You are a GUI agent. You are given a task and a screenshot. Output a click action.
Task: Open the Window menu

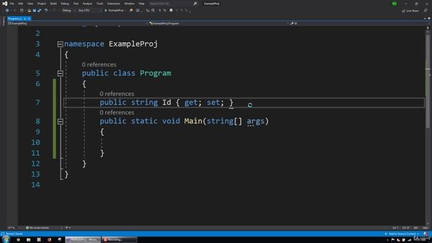pyautogui.click(x=129, y=3)
